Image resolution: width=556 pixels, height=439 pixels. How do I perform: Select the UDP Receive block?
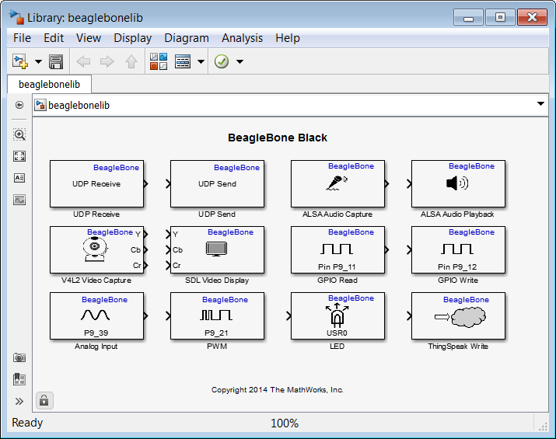tap(96, 184)
